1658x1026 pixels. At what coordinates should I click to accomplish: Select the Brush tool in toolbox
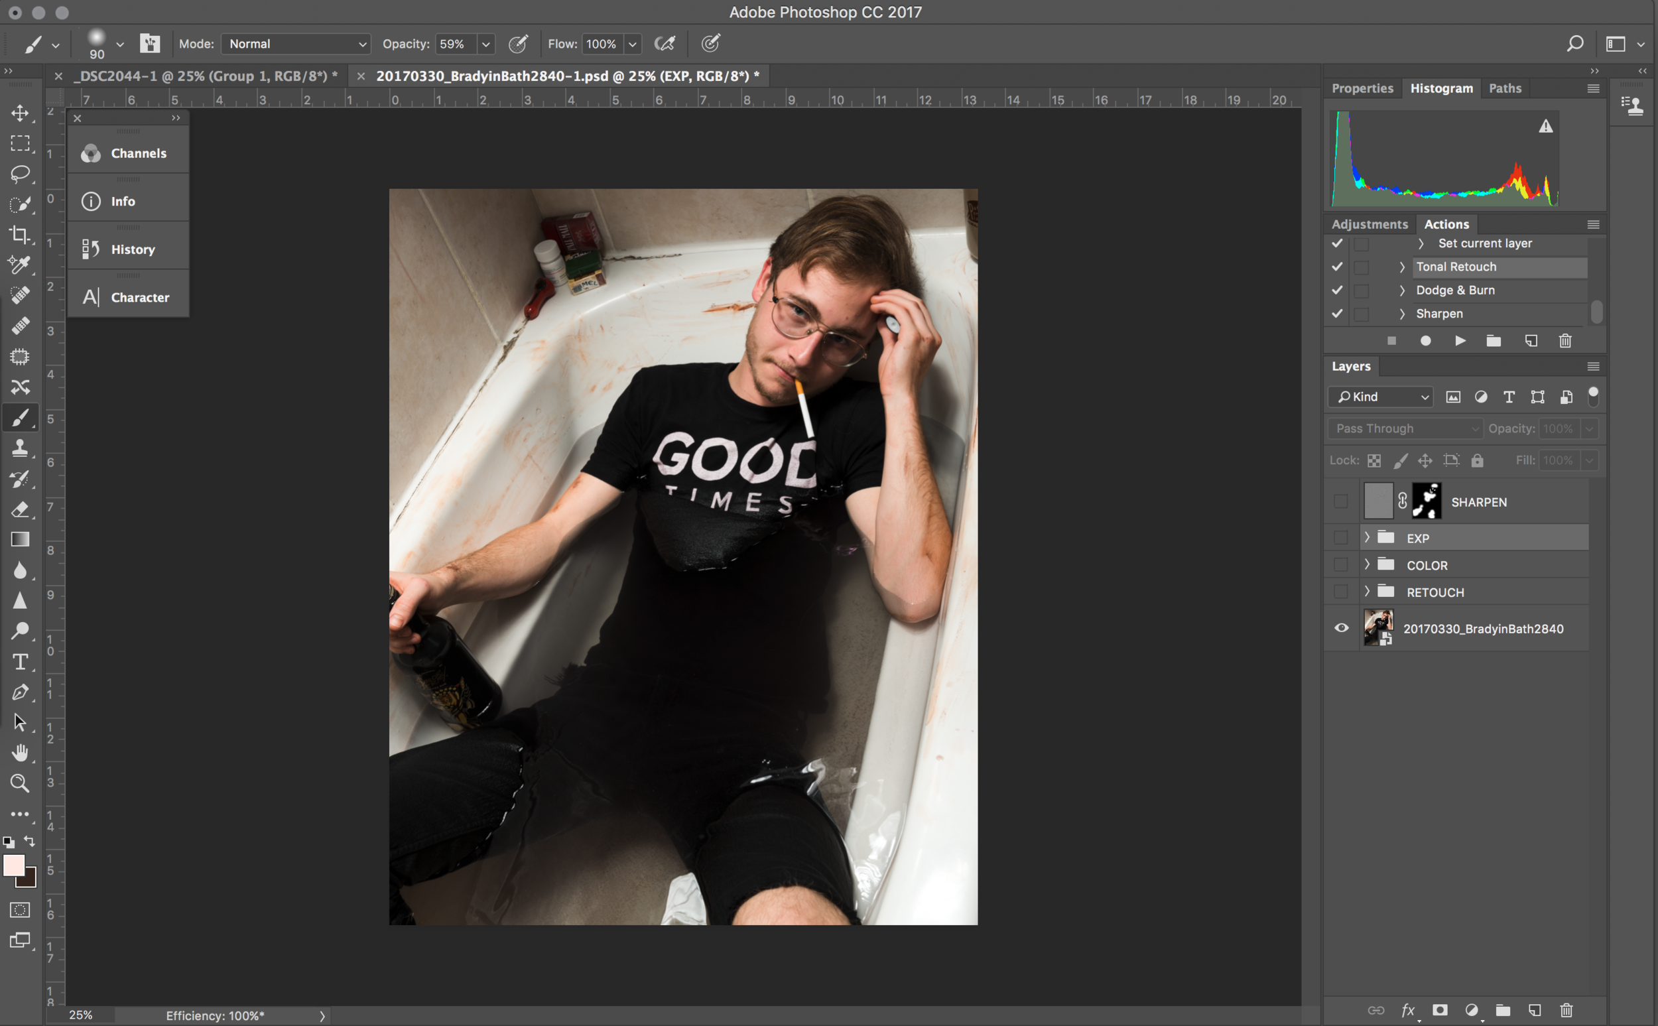click(x=21, y=418)
